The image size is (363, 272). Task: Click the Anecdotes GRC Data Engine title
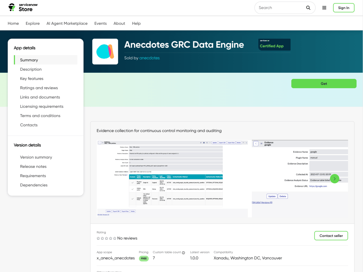[x=184, y=45]
